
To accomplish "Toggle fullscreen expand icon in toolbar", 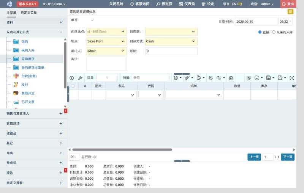I will point(292,78).
